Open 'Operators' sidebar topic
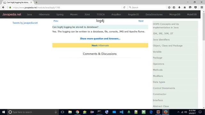Screen dimensions: 205x115 158,64
